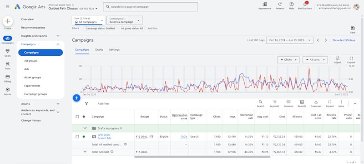
Task: Expand Audiences, keywords, and content
Action: [58, 112]
